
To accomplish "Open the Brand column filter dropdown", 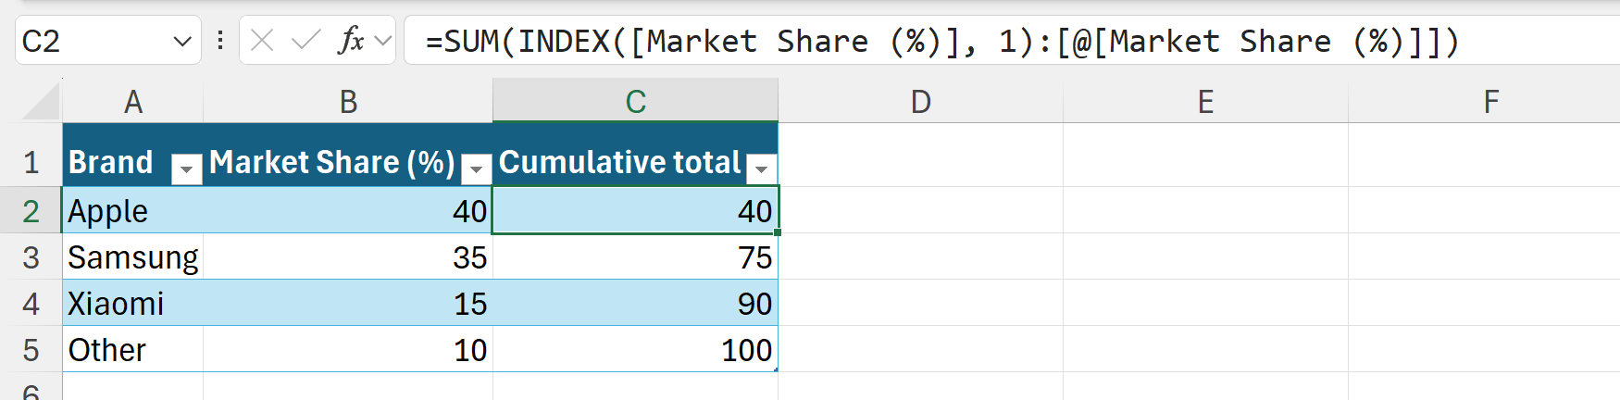I will point(186,169).
